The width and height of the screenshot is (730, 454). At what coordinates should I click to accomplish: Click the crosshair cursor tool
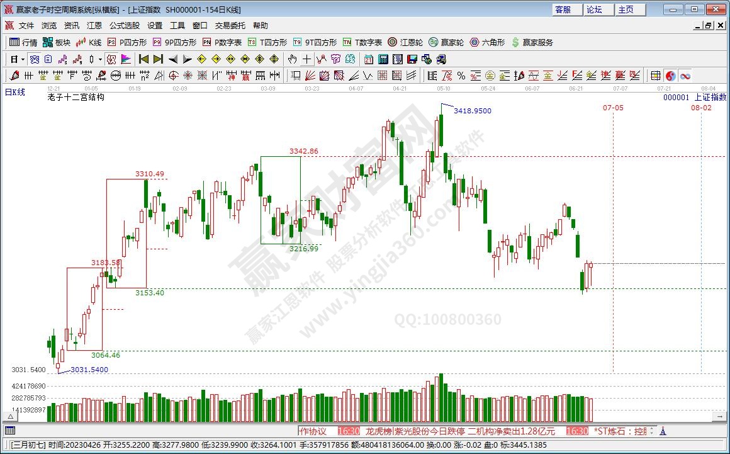[x=306, y=59]
